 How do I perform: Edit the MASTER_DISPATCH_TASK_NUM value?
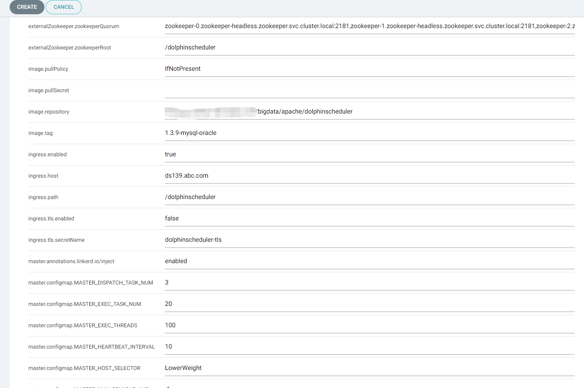pyautogui.click(x=369, y=282)
